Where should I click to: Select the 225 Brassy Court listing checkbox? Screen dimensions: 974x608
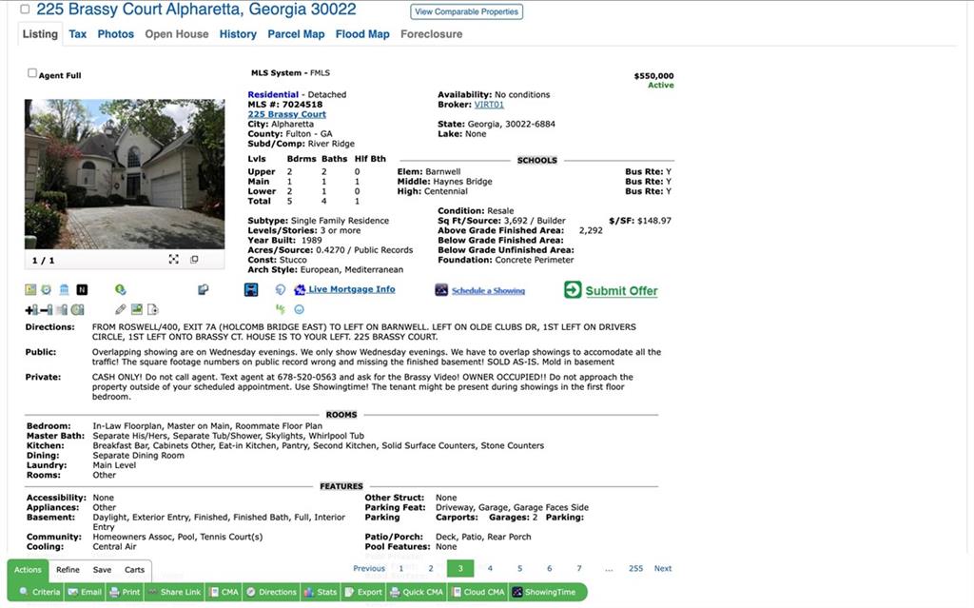(x=25, y=10)
